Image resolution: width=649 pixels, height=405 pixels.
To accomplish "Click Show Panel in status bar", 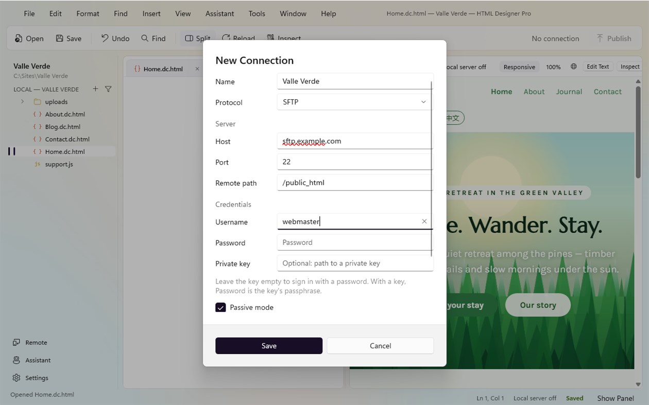I will pyautogui.click(x=616, y=398).
